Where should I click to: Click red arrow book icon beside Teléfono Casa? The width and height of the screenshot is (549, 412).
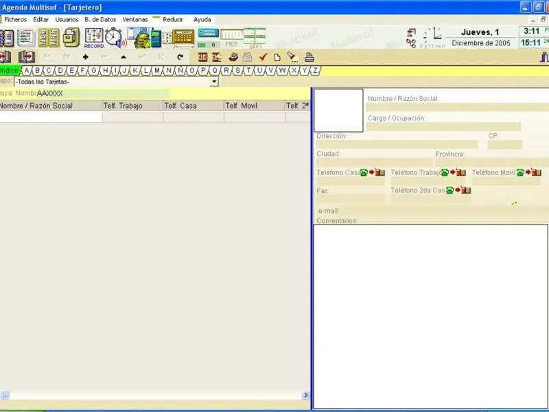(x=377, y=172)
